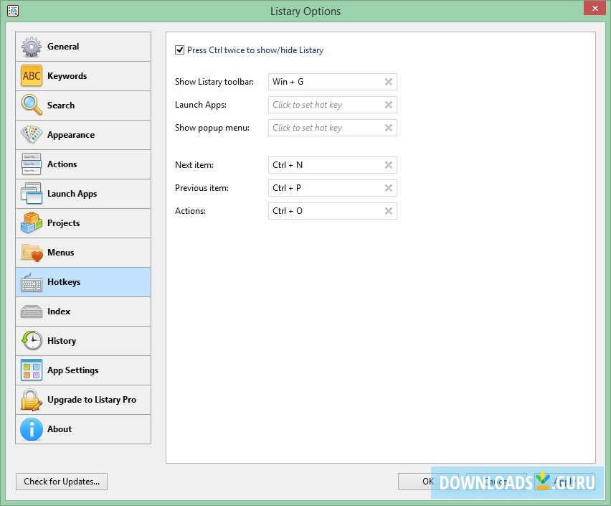
Task: Switch to the Keywords section label
Action: (67, 76)
